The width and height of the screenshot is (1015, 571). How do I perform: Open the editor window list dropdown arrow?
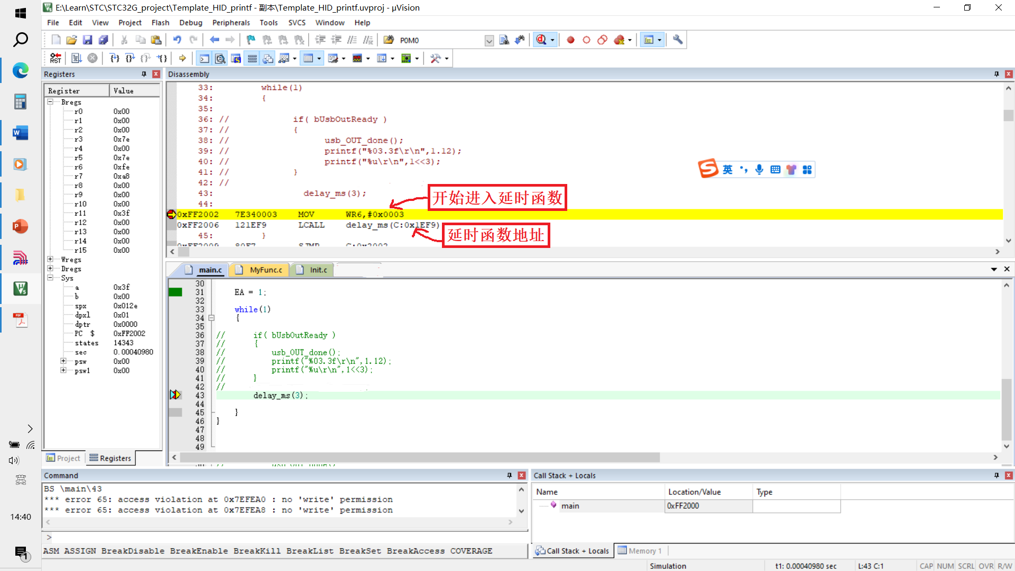pos(994,269)
